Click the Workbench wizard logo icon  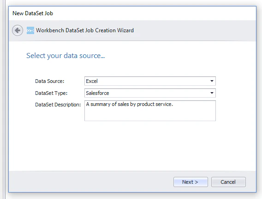click(x=30, y=30)
